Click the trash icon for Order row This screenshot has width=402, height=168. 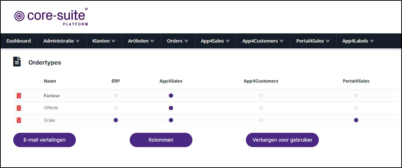tap(19, 120)
